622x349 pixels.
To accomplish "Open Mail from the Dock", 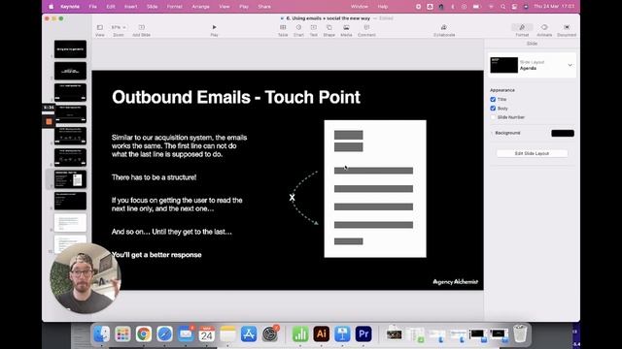I will coord(186,333).
